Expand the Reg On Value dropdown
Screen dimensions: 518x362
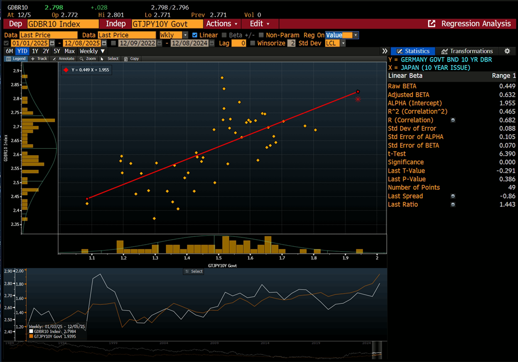click(356, 35)
